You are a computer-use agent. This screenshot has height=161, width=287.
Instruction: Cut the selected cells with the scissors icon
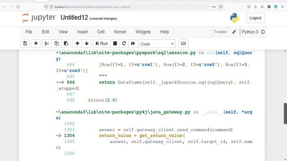click(47, 44)
